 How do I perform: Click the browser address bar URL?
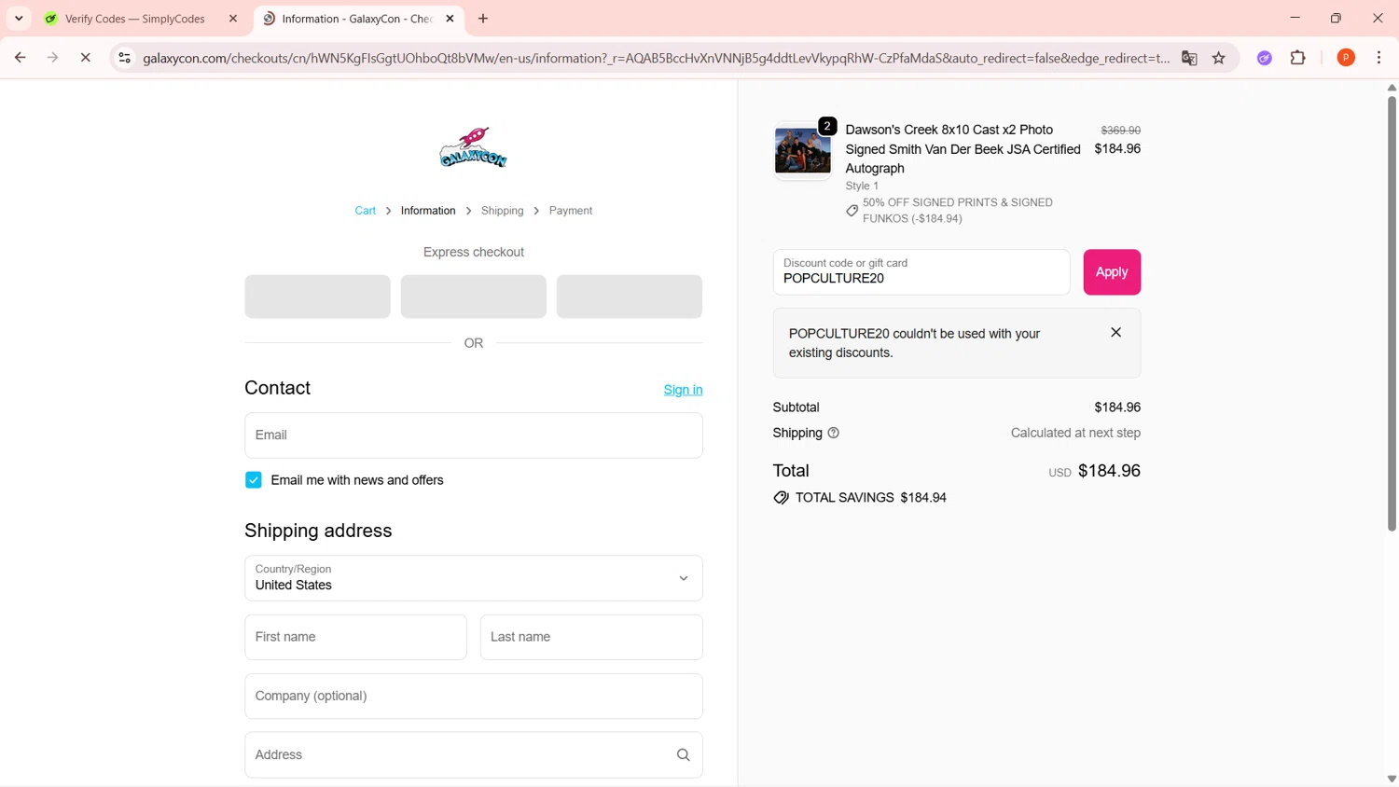(x=656, y=58)
